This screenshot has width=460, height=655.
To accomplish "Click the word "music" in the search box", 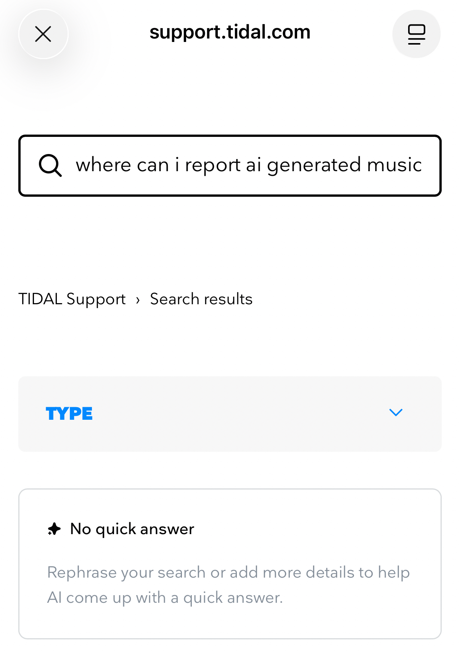I will [x=394, y=165].
